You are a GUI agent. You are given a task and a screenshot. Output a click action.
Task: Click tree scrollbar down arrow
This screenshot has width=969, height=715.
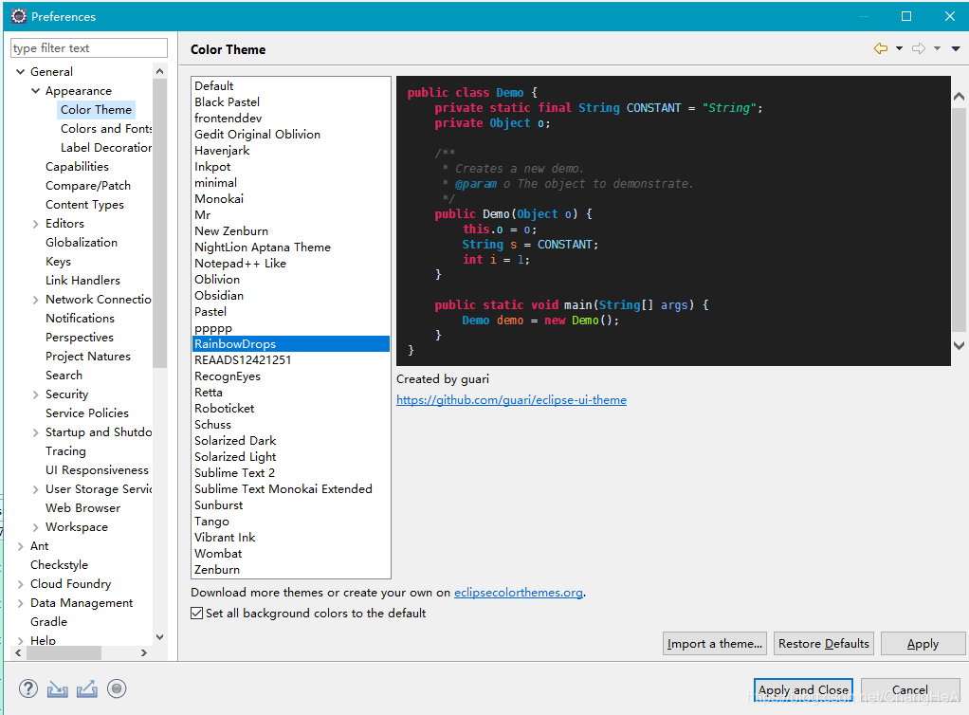click(x=160, y=637)
